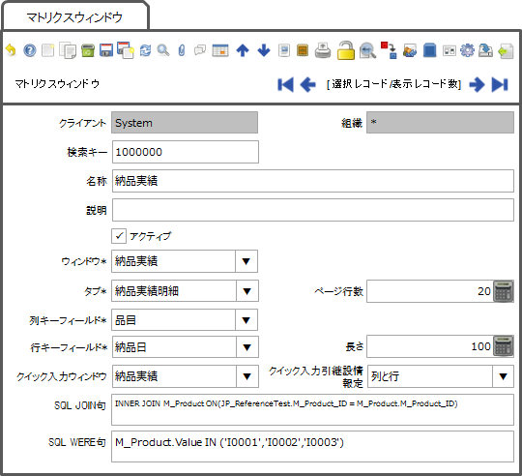Open Attachments via the paperclip icon
The width and height of the screenshot is (522, 476).
click(182, 50)
